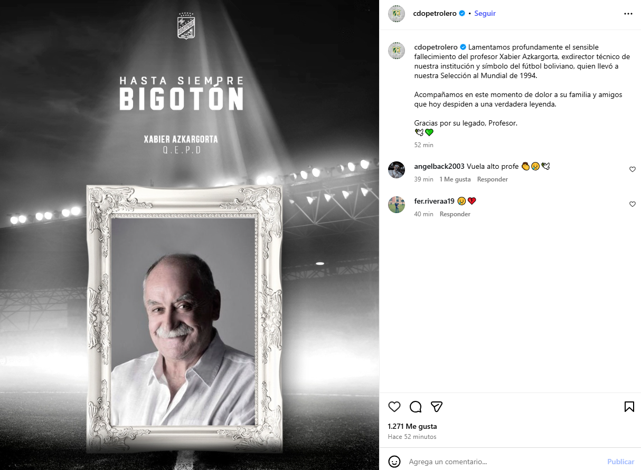Open emoji picker in comment box
The width and height of the screenshot is (641, 470).
click(x=394, y=462)
